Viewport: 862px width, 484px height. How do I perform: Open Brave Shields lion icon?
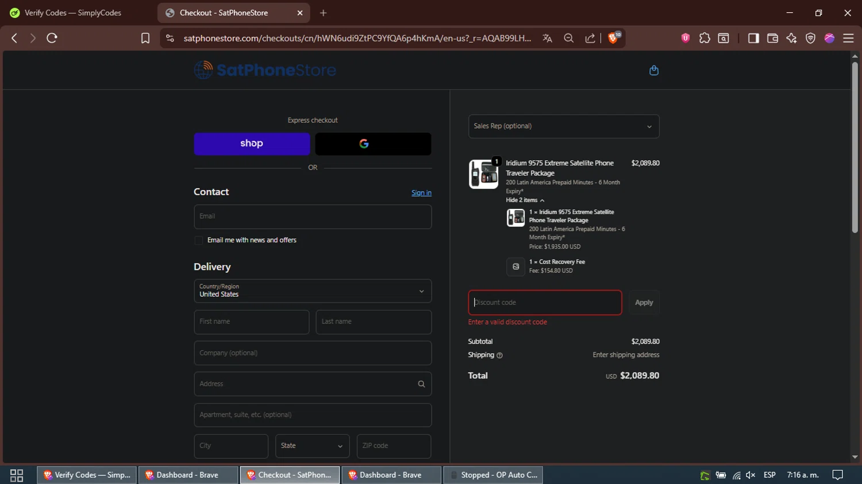point(614,38)
